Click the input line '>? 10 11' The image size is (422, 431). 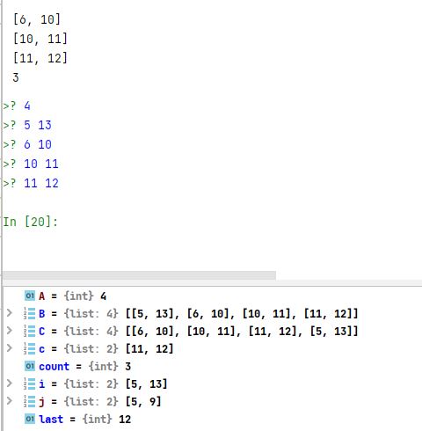[31, 164]
